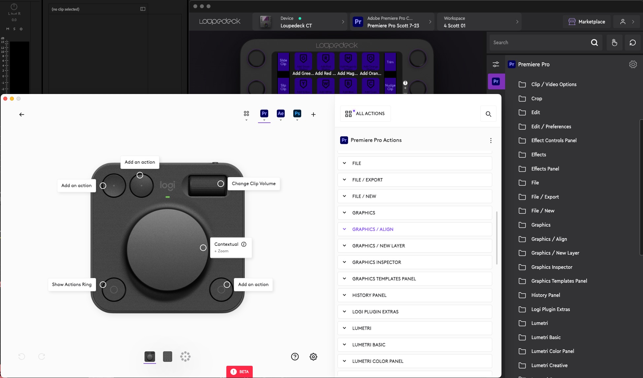Toggle the BETA badge indicator
The image size is (643, 378).
point(240,372)
